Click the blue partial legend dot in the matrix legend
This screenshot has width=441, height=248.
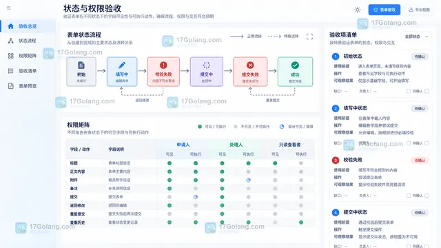(x=282, y=127)
